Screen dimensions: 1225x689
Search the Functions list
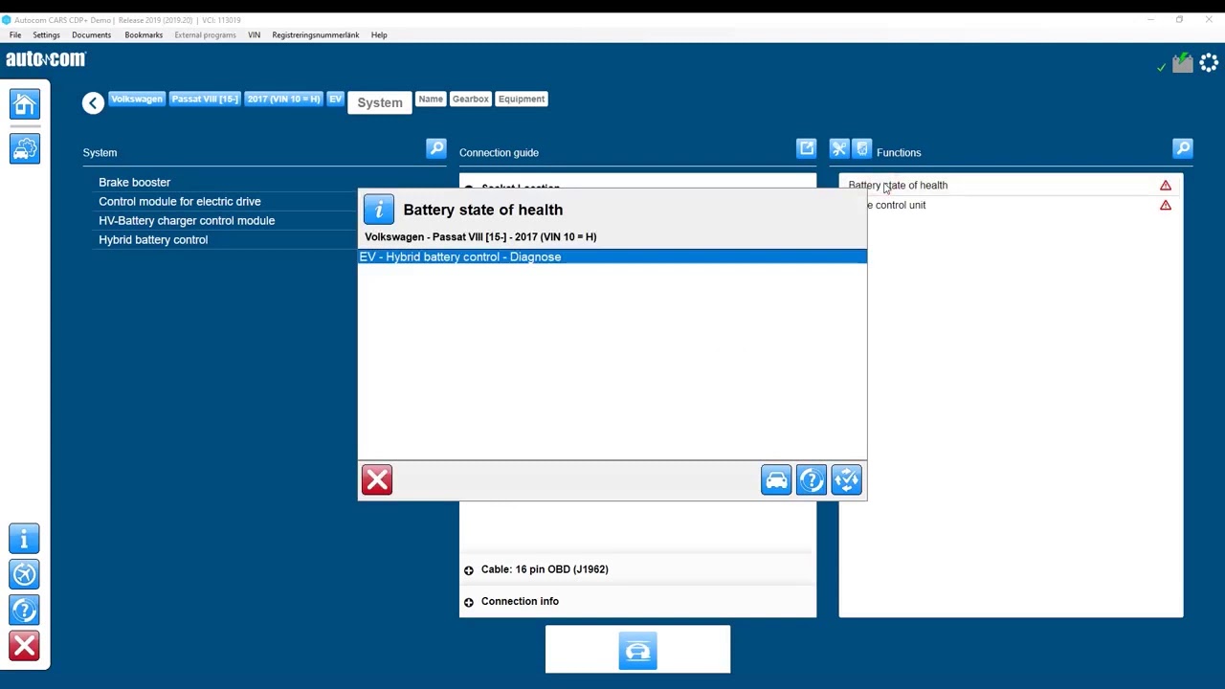coord(1183,148)
